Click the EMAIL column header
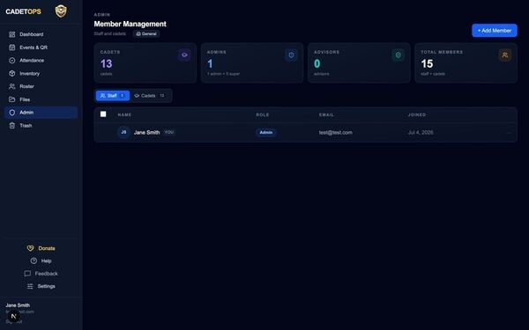 pyautogui.click(x=326, y=114)
